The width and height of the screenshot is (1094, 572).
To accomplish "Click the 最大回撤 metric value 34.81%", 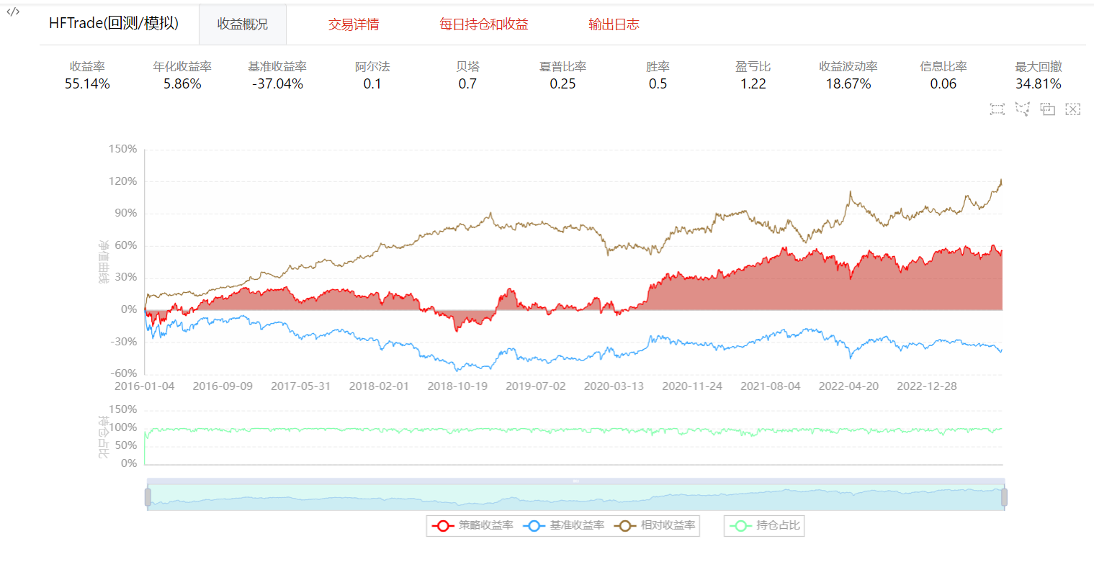I will point(1038,84).
